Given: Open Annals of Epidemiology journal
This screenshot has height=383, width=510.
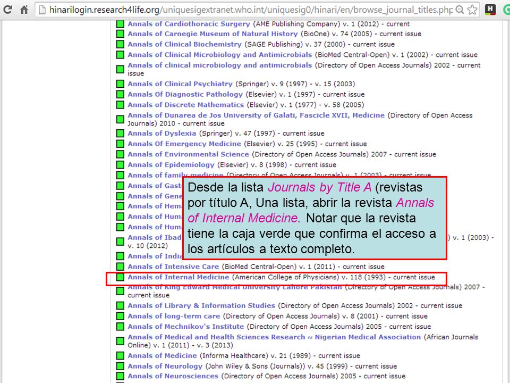Looking at the screenshot, I should pos(171,164).
